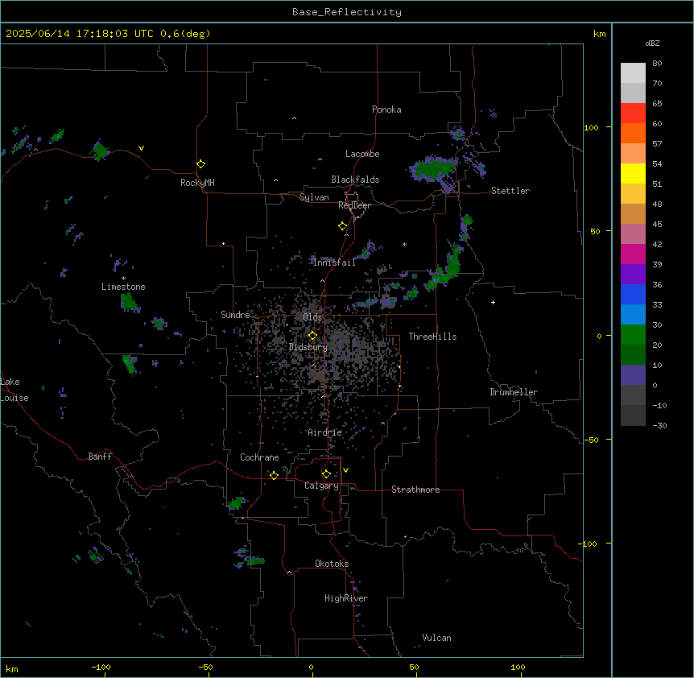The image size is (694, 678).
Task: Select the 10 dBZ slate purple legend swatch
Action: (x=633, y=375)
